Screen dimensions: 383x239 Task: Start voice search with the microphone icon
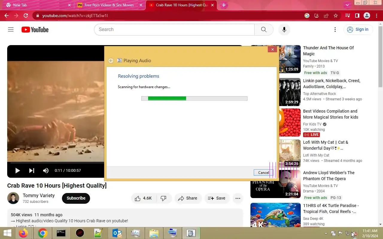[284, 30]
